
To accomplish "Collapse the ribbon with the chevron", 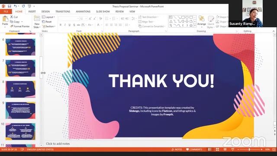I will tap(274, 31).
